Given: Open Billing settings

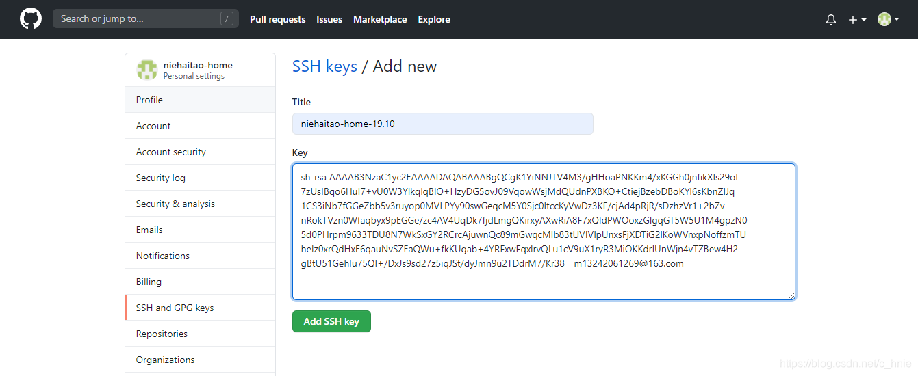Looking at the screenshot, I should click(200, 282).
